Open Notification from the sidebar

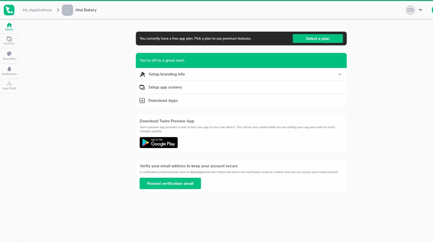coord(9,71)
